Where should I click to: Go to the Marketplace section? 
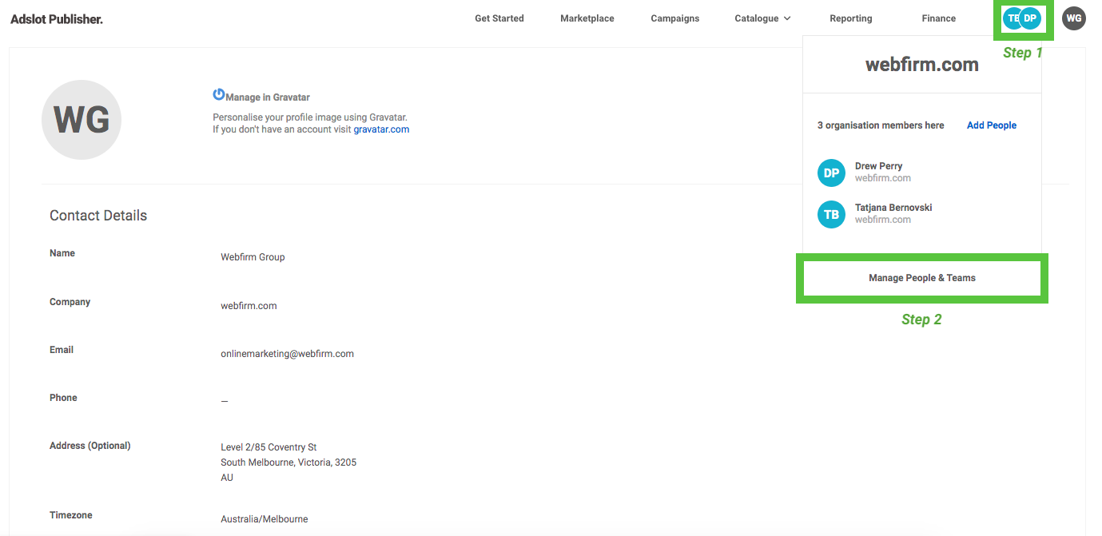pyautogui.click(x=587, y=18)
